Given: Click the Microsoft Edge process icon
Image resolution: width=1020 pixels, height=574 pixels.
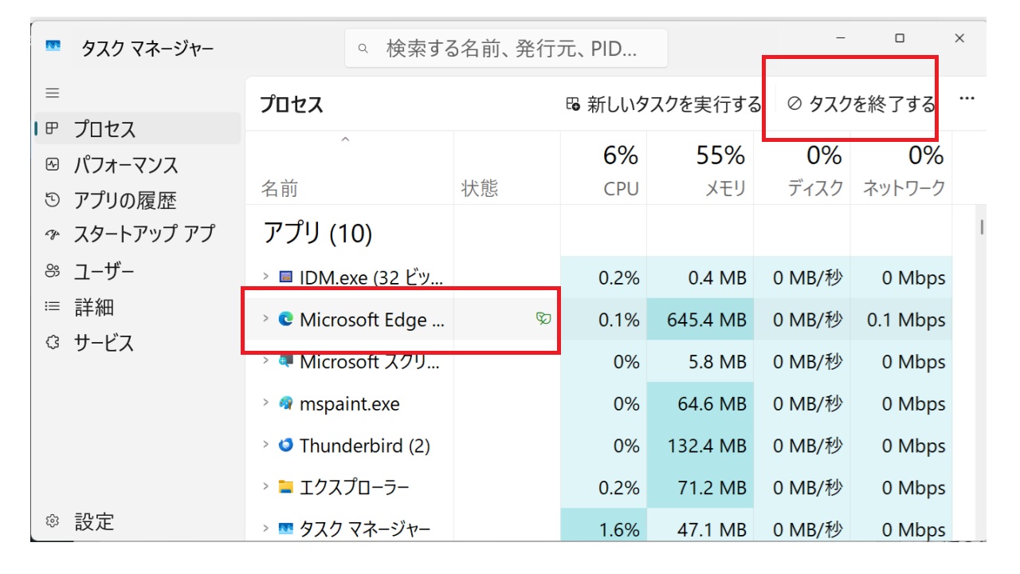Looking at the screenshot, I should [x=286, y=319].
